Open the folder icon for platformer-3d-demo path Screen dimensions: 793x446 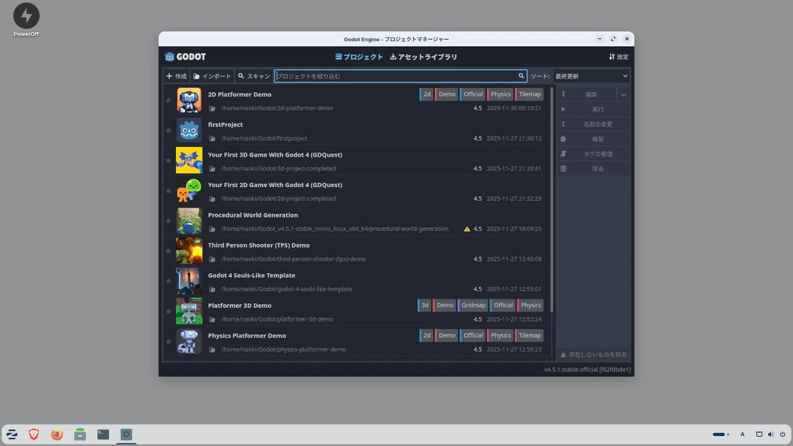(x=212, y=319)
